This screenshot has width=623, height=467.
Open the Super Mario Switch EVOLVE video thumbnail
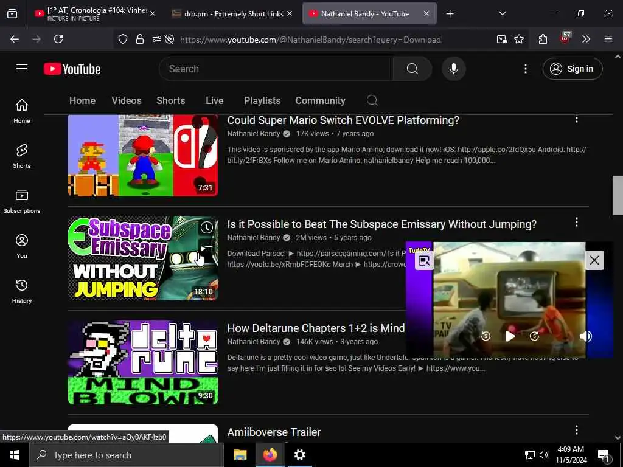(x=143, y=155)
